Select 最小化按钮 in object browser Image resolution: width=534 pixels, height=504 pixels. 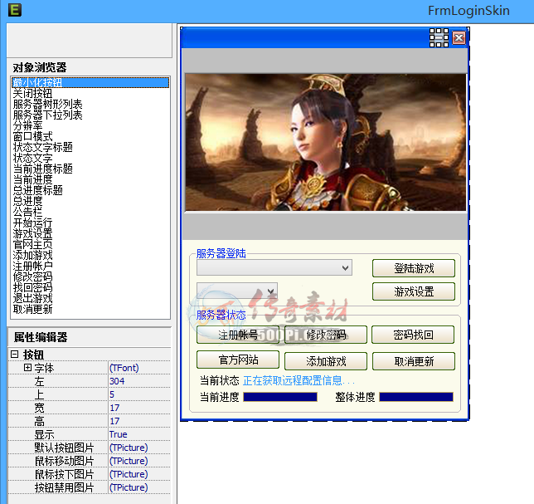(90, 82)
